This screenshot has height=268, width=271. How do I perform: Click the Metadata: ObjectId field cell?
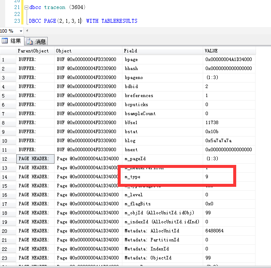[162, 258]
